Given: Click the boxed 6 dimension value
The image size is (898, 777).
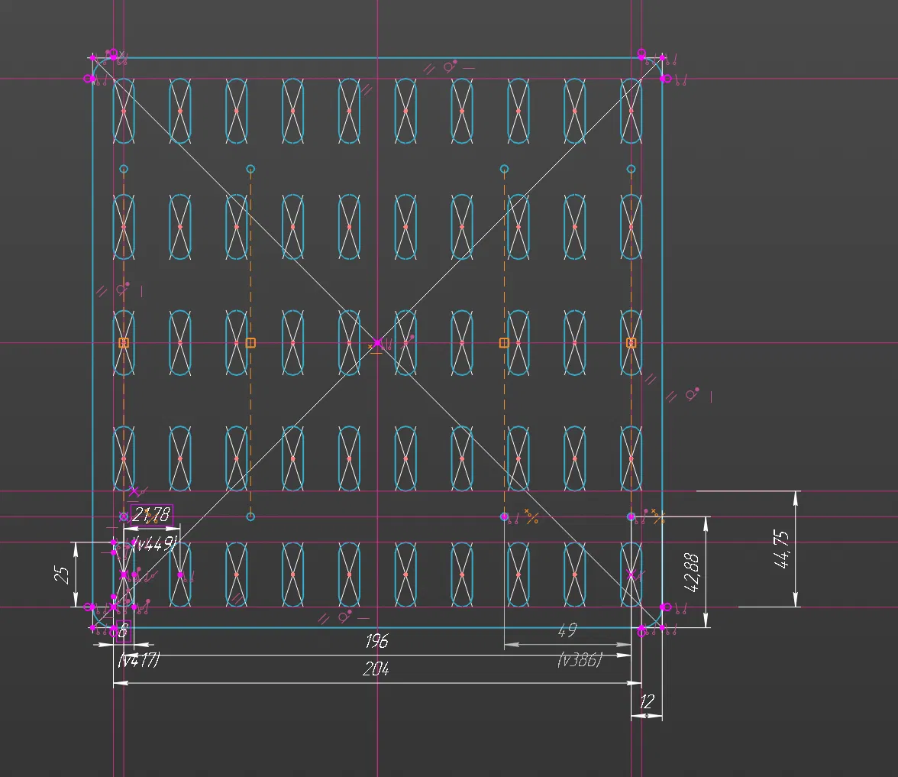Looking at the screenshot, I should [x=123, y=632].
